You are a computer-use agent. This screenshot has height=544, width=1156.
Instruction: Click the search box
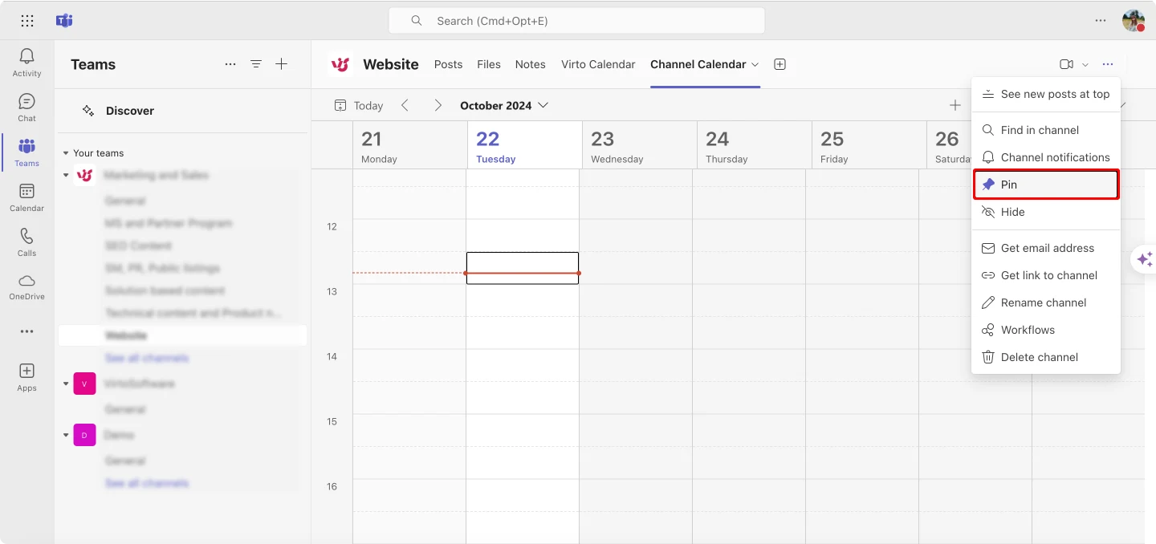pyautogui.click(x=576, y=21)
